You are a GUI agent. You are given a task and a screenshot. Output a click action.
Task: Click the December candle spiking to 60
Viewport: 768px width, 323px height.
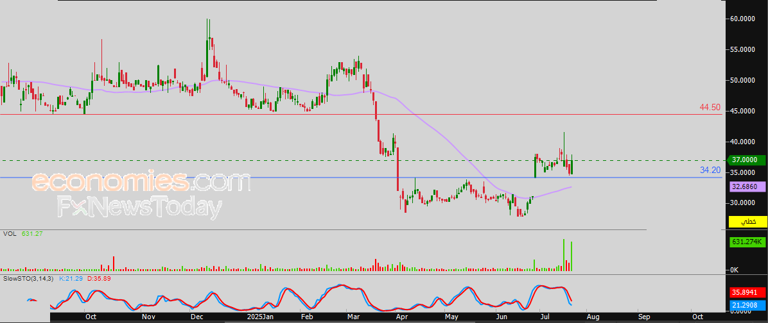(x=207, y=48)
